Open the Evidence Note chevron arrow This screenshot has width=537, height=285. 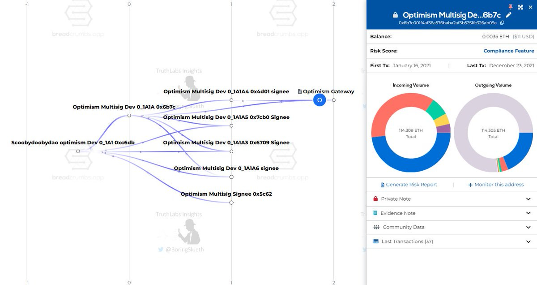pos(528,213)
